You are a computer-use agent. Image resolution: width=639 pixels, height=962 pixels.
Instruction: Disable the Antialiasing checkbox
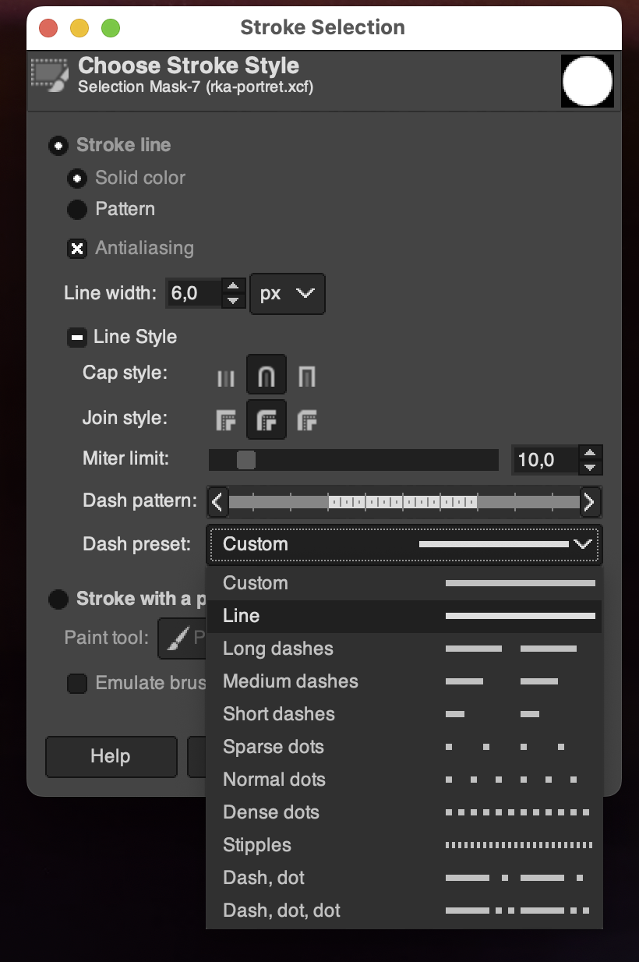[x=77, y=249]
